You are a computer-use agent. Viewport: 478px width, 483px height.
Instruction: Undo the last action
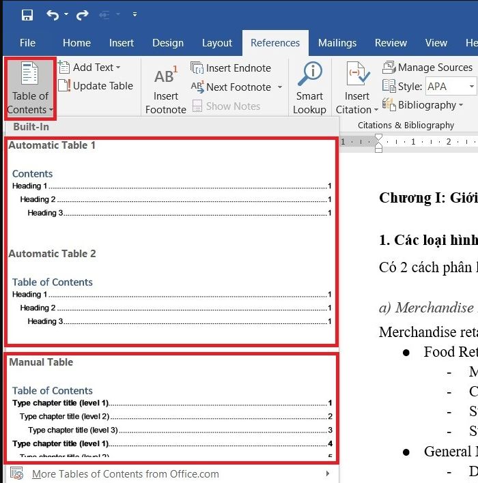[53, 15]
